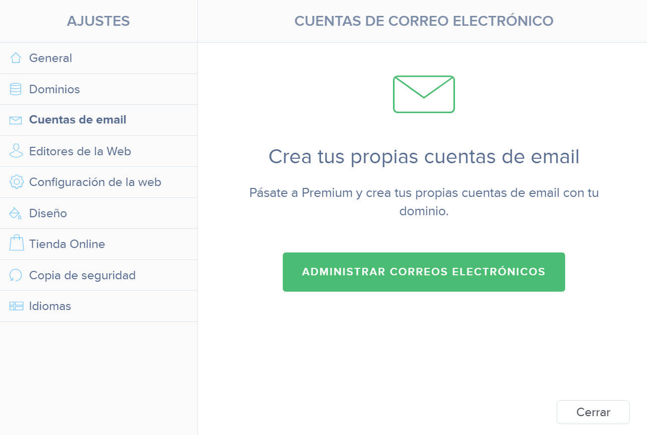Screen dimensions: 647x435
Task: Switch to Tienda Online settings
Action: coord(67,244)
